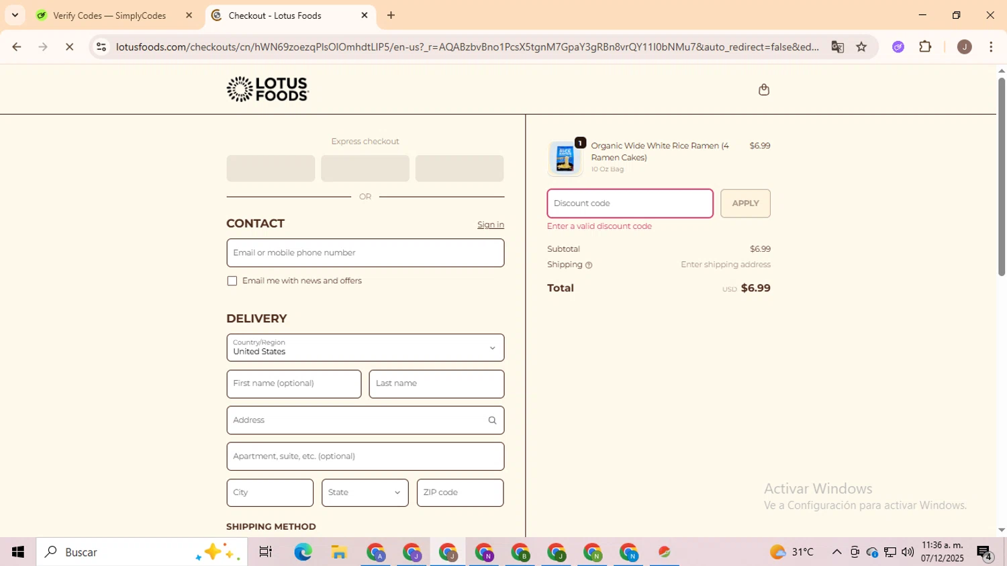Open File Explorer from taskbar
This screenshot has height=566, width=1007.
coord(339,552)
